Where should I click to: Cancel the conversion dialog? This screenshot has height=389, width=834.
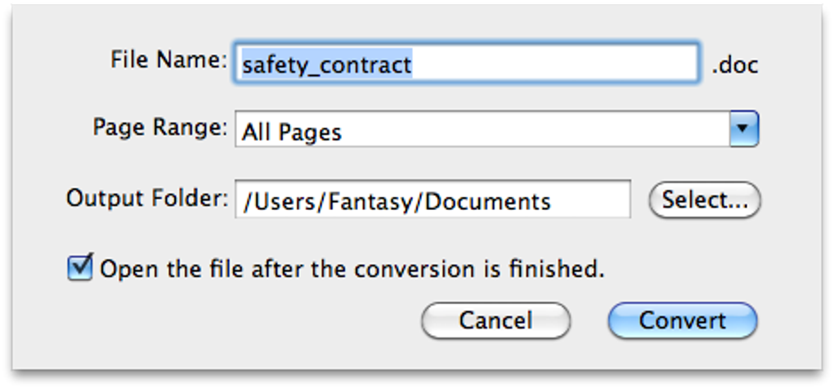[x=495, y=320]
